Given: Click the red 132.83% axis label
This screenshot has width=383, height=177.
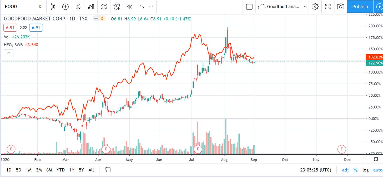Looking at the screenshot, I should click(375, 57).
